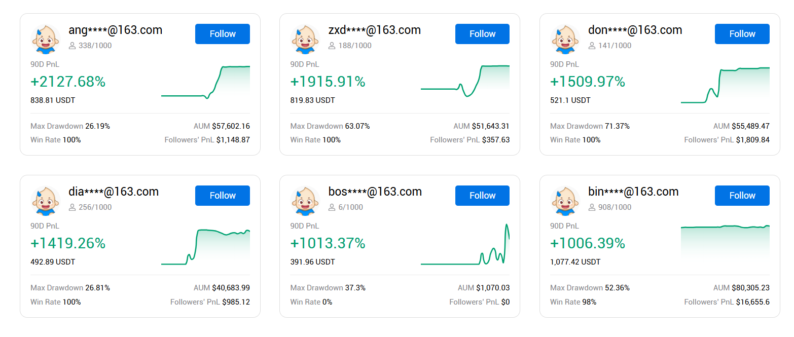Click the +1915.91% PnL value
This screenshot has width=794, height=337.
(x=328, y=82)
